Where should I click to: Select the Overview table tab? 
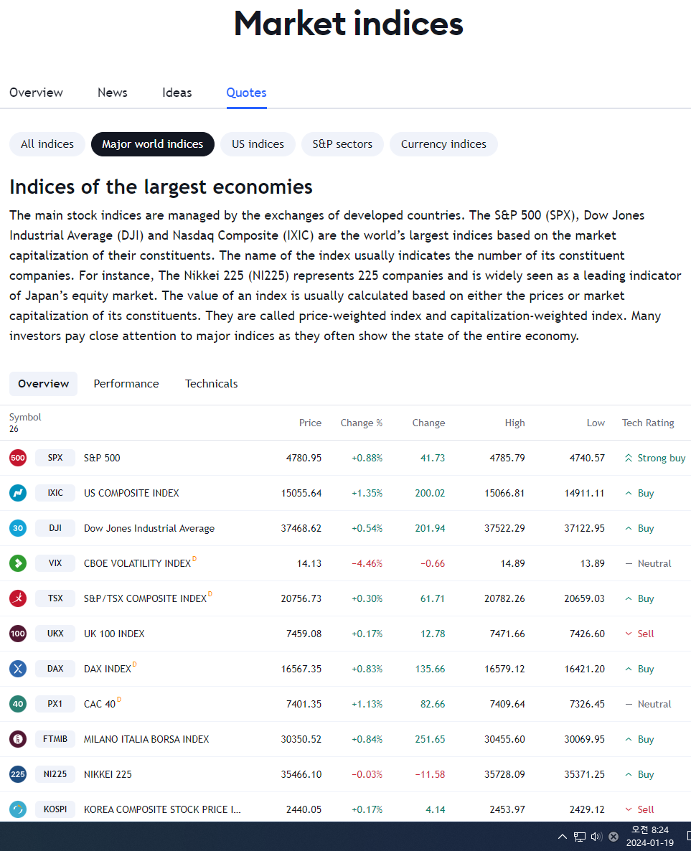(44, 384)
